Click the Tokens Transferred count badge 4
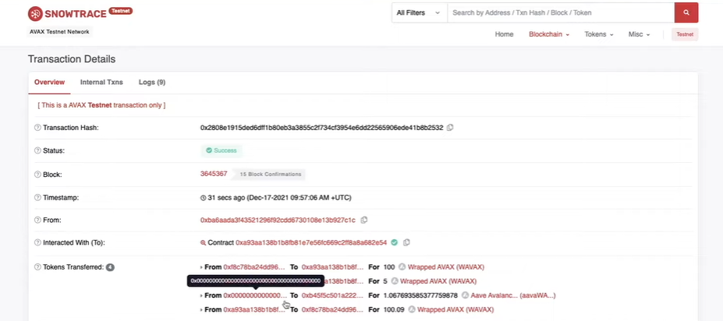Viewport: 723px width, 321px height. click(x=110, y=267)
